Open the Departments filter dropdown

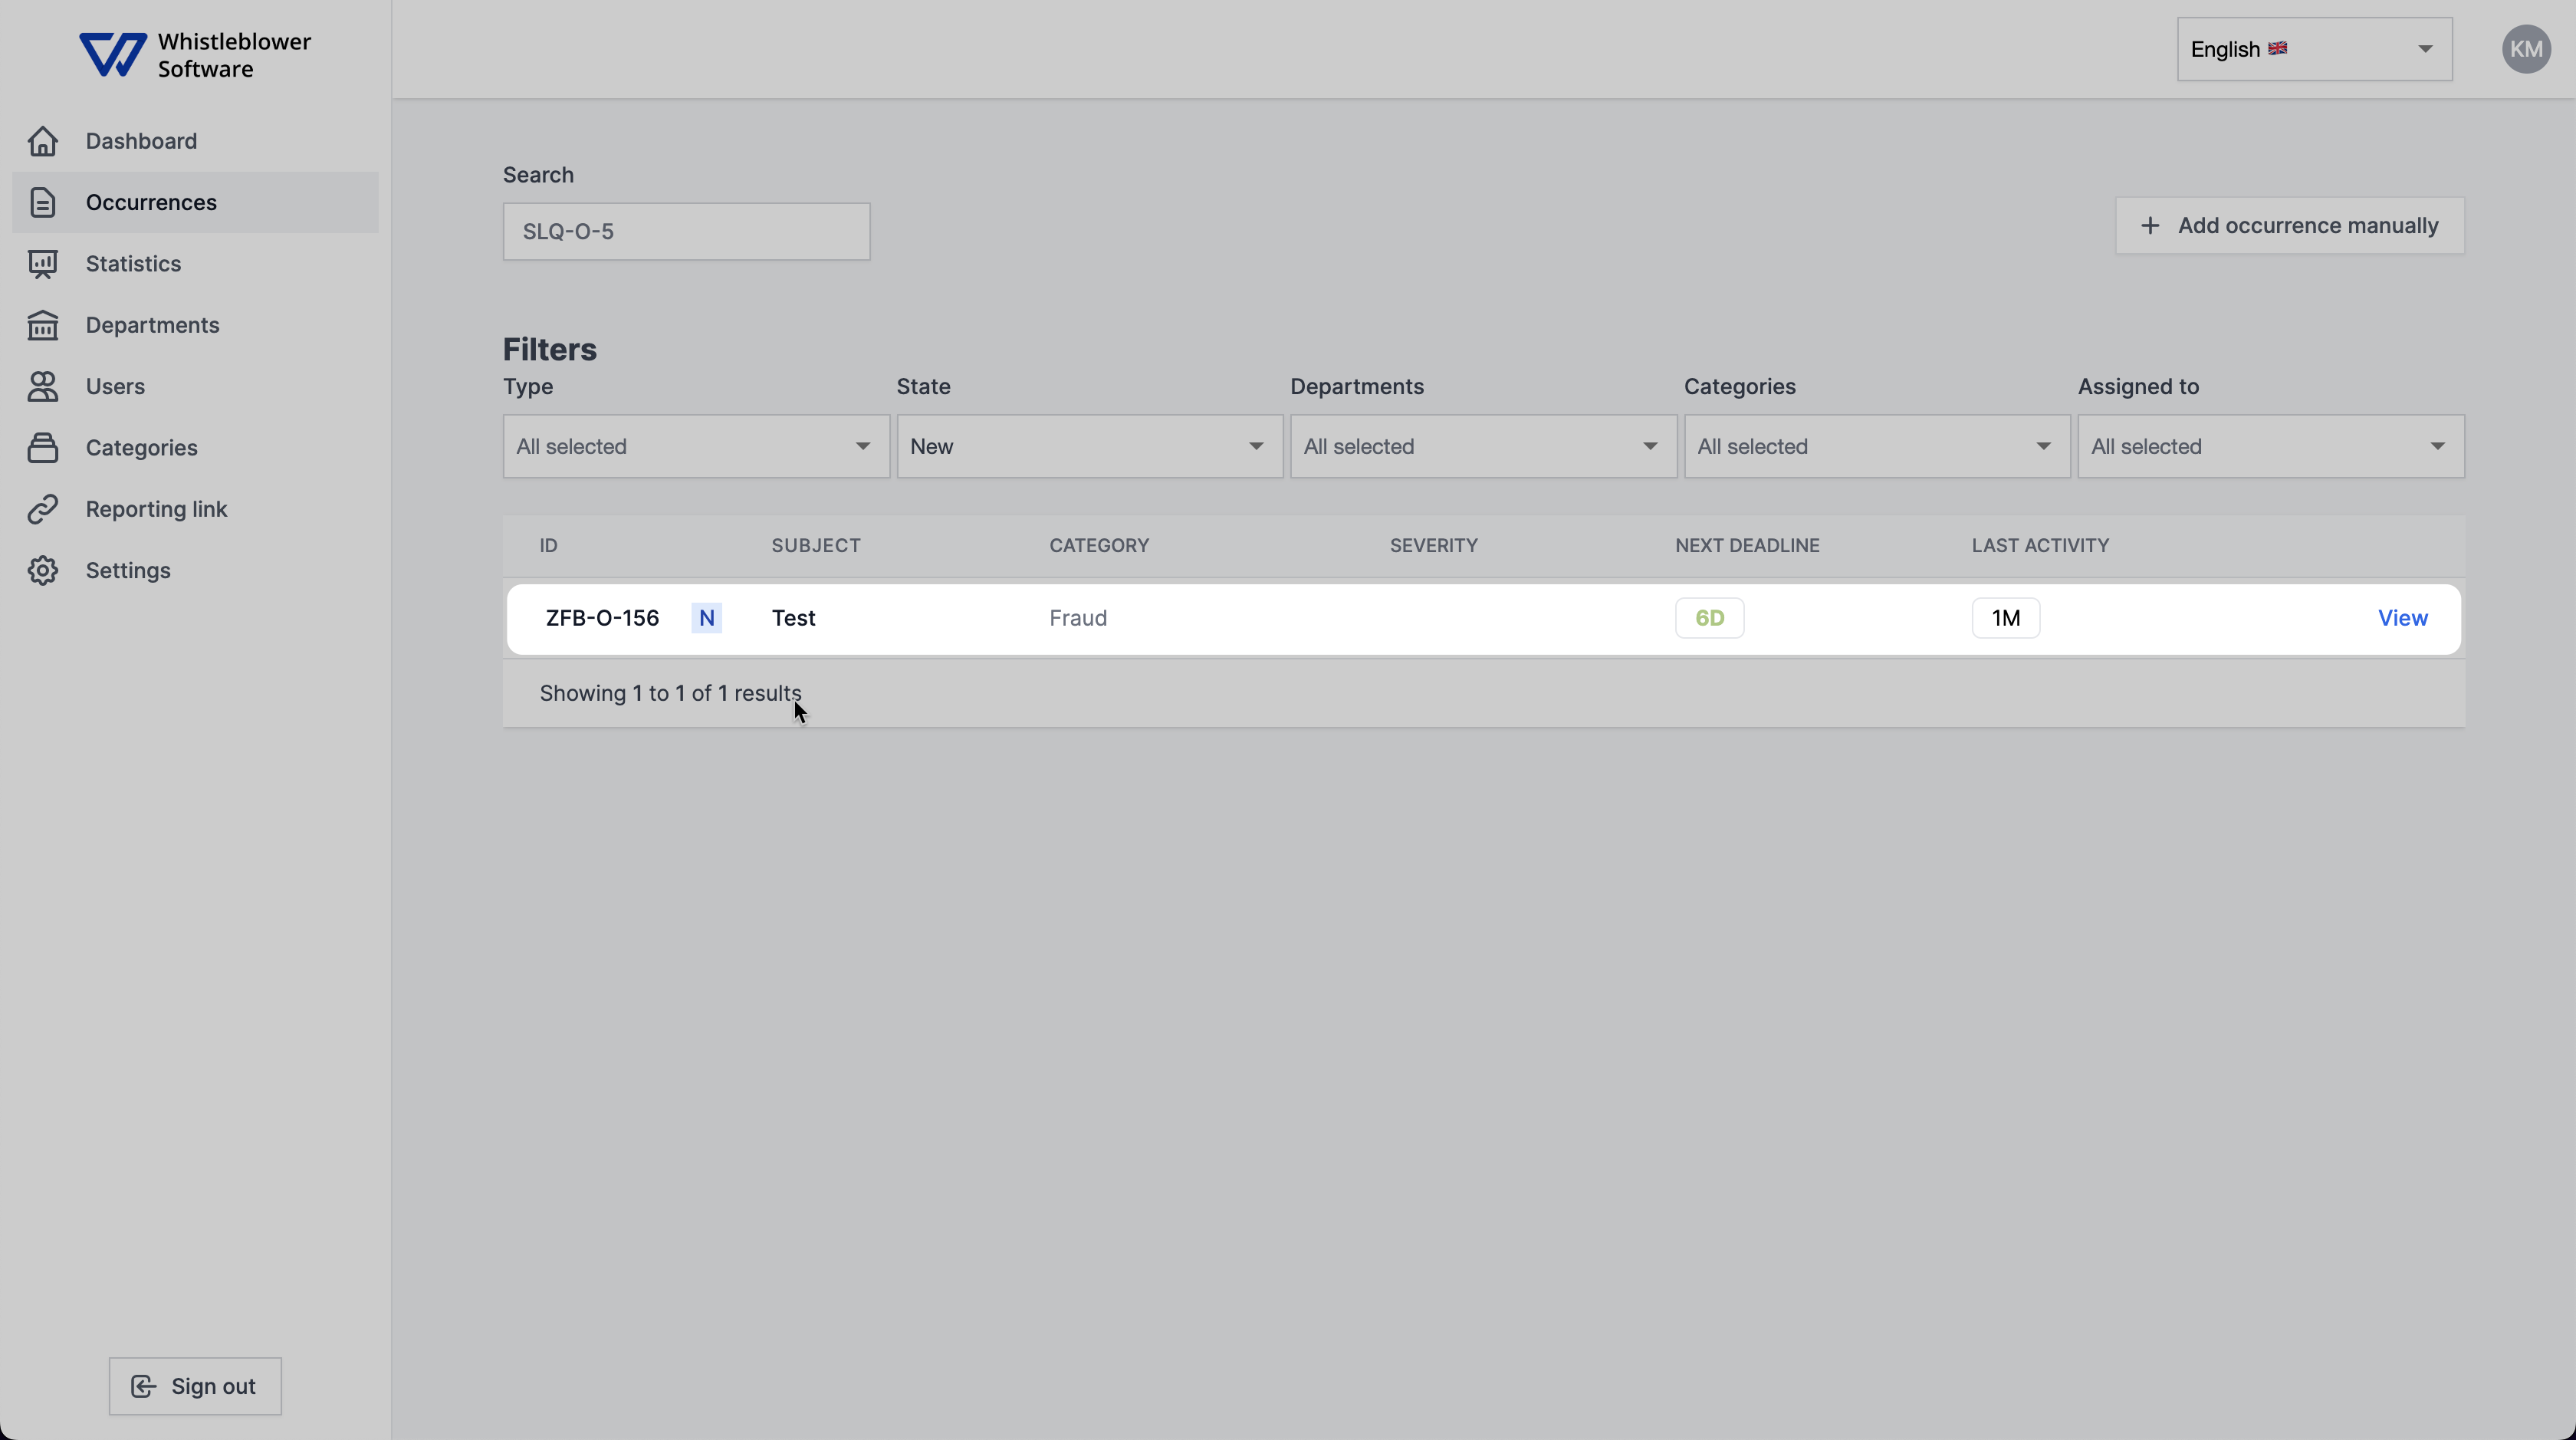coord(1482,446)
